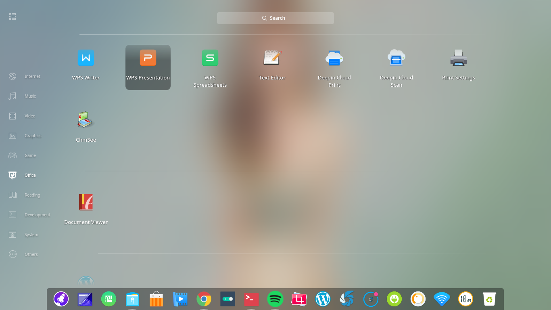Screen dimensions: 551x310
Task: Click the rocket Launcher dock icon
Action: click(61, 299)
